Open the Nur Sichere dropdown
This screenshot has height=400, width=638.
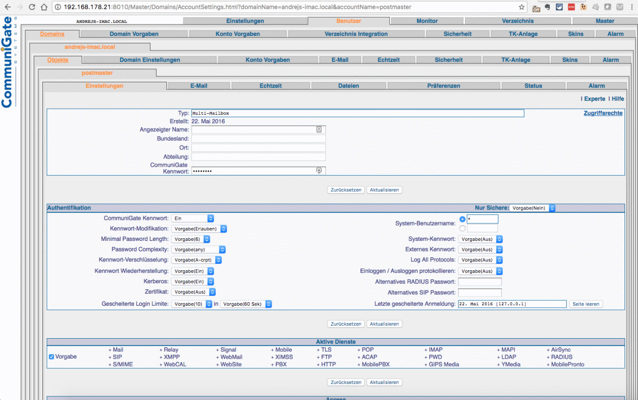[532, 208]
